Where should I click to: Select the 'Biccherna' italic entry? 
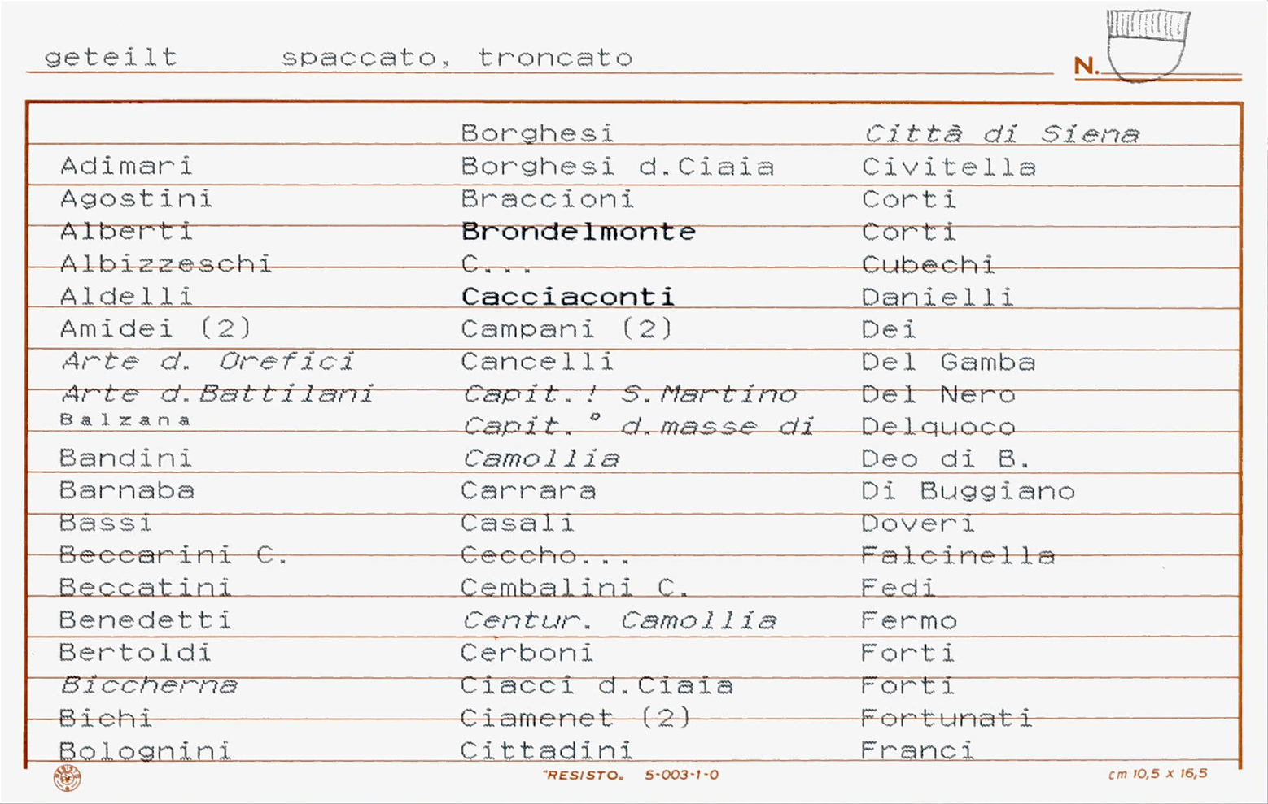tap(149, 685)
